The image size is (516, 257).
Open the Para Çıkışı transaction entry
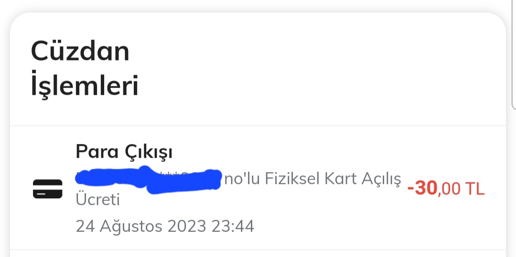click(258, 188)
